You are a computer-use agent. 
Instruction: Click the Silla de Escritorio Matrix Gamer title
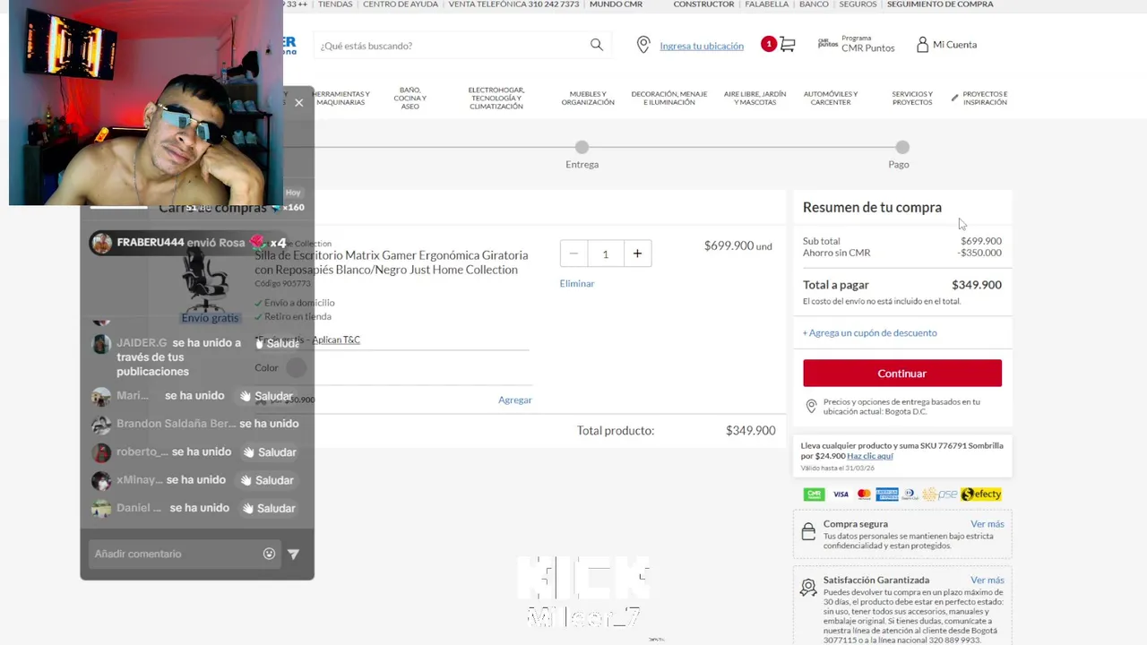pos(392,262)
